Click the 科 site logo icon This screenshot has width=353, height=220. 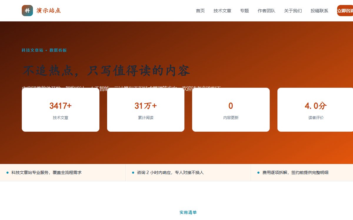[x=27, y=11]
